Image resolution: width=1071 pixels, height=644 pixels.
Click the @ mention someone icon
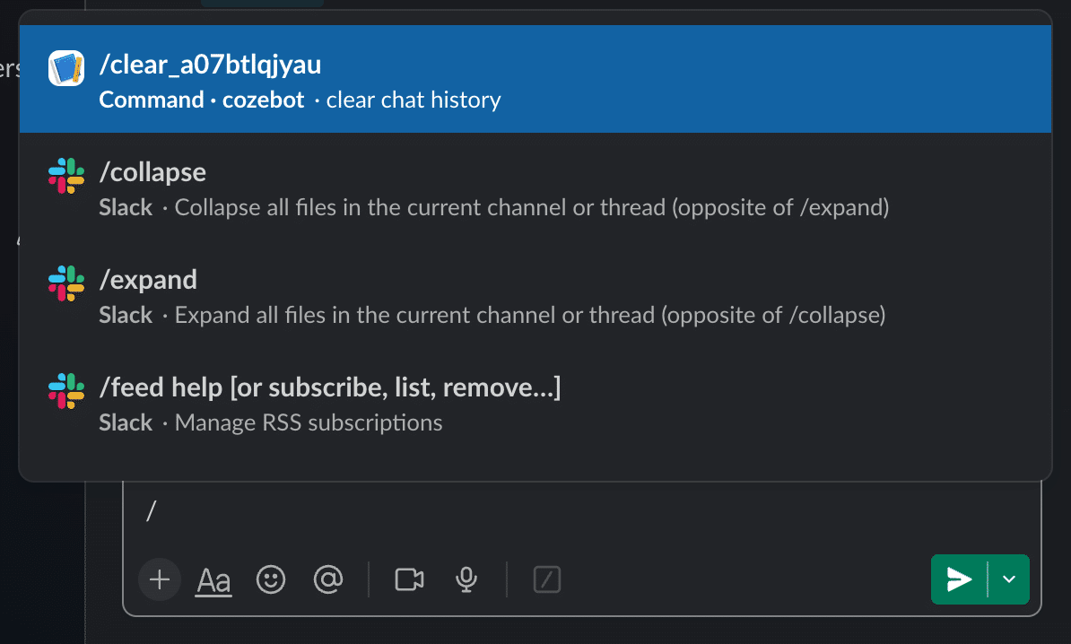[x=328, y=579]
